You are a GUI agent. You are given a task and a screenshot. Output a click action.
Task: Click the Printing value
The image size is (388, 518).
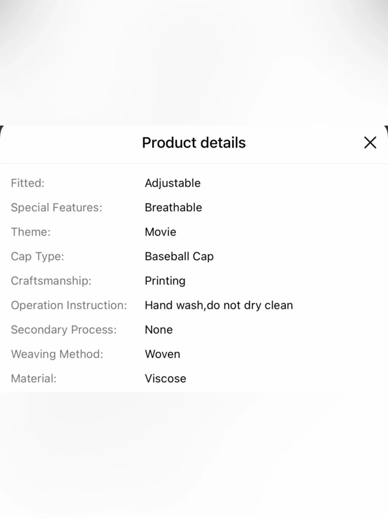click(165, 281)
